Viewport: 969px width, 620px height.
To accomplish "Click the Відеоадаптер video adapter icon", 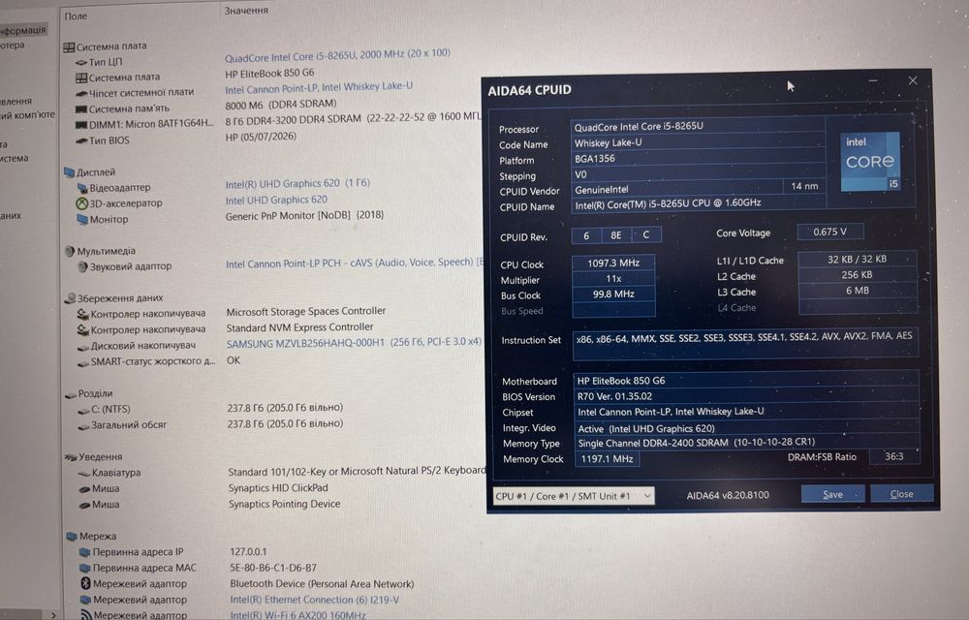I will tap(82, 188).
